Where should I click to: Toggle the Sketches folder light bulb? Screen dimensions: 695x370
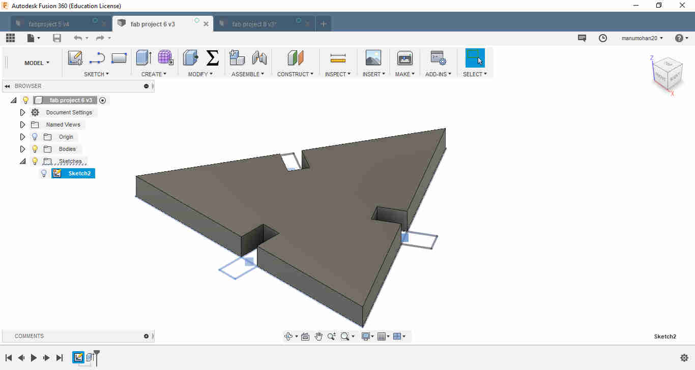click(x=35, y=161)
